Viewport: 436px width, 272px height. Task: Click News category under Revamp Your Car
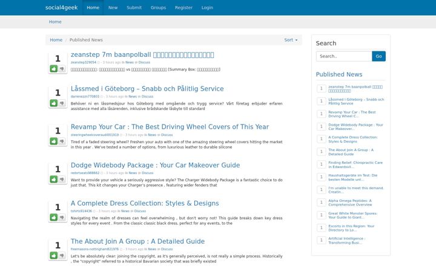pos(152,135)
